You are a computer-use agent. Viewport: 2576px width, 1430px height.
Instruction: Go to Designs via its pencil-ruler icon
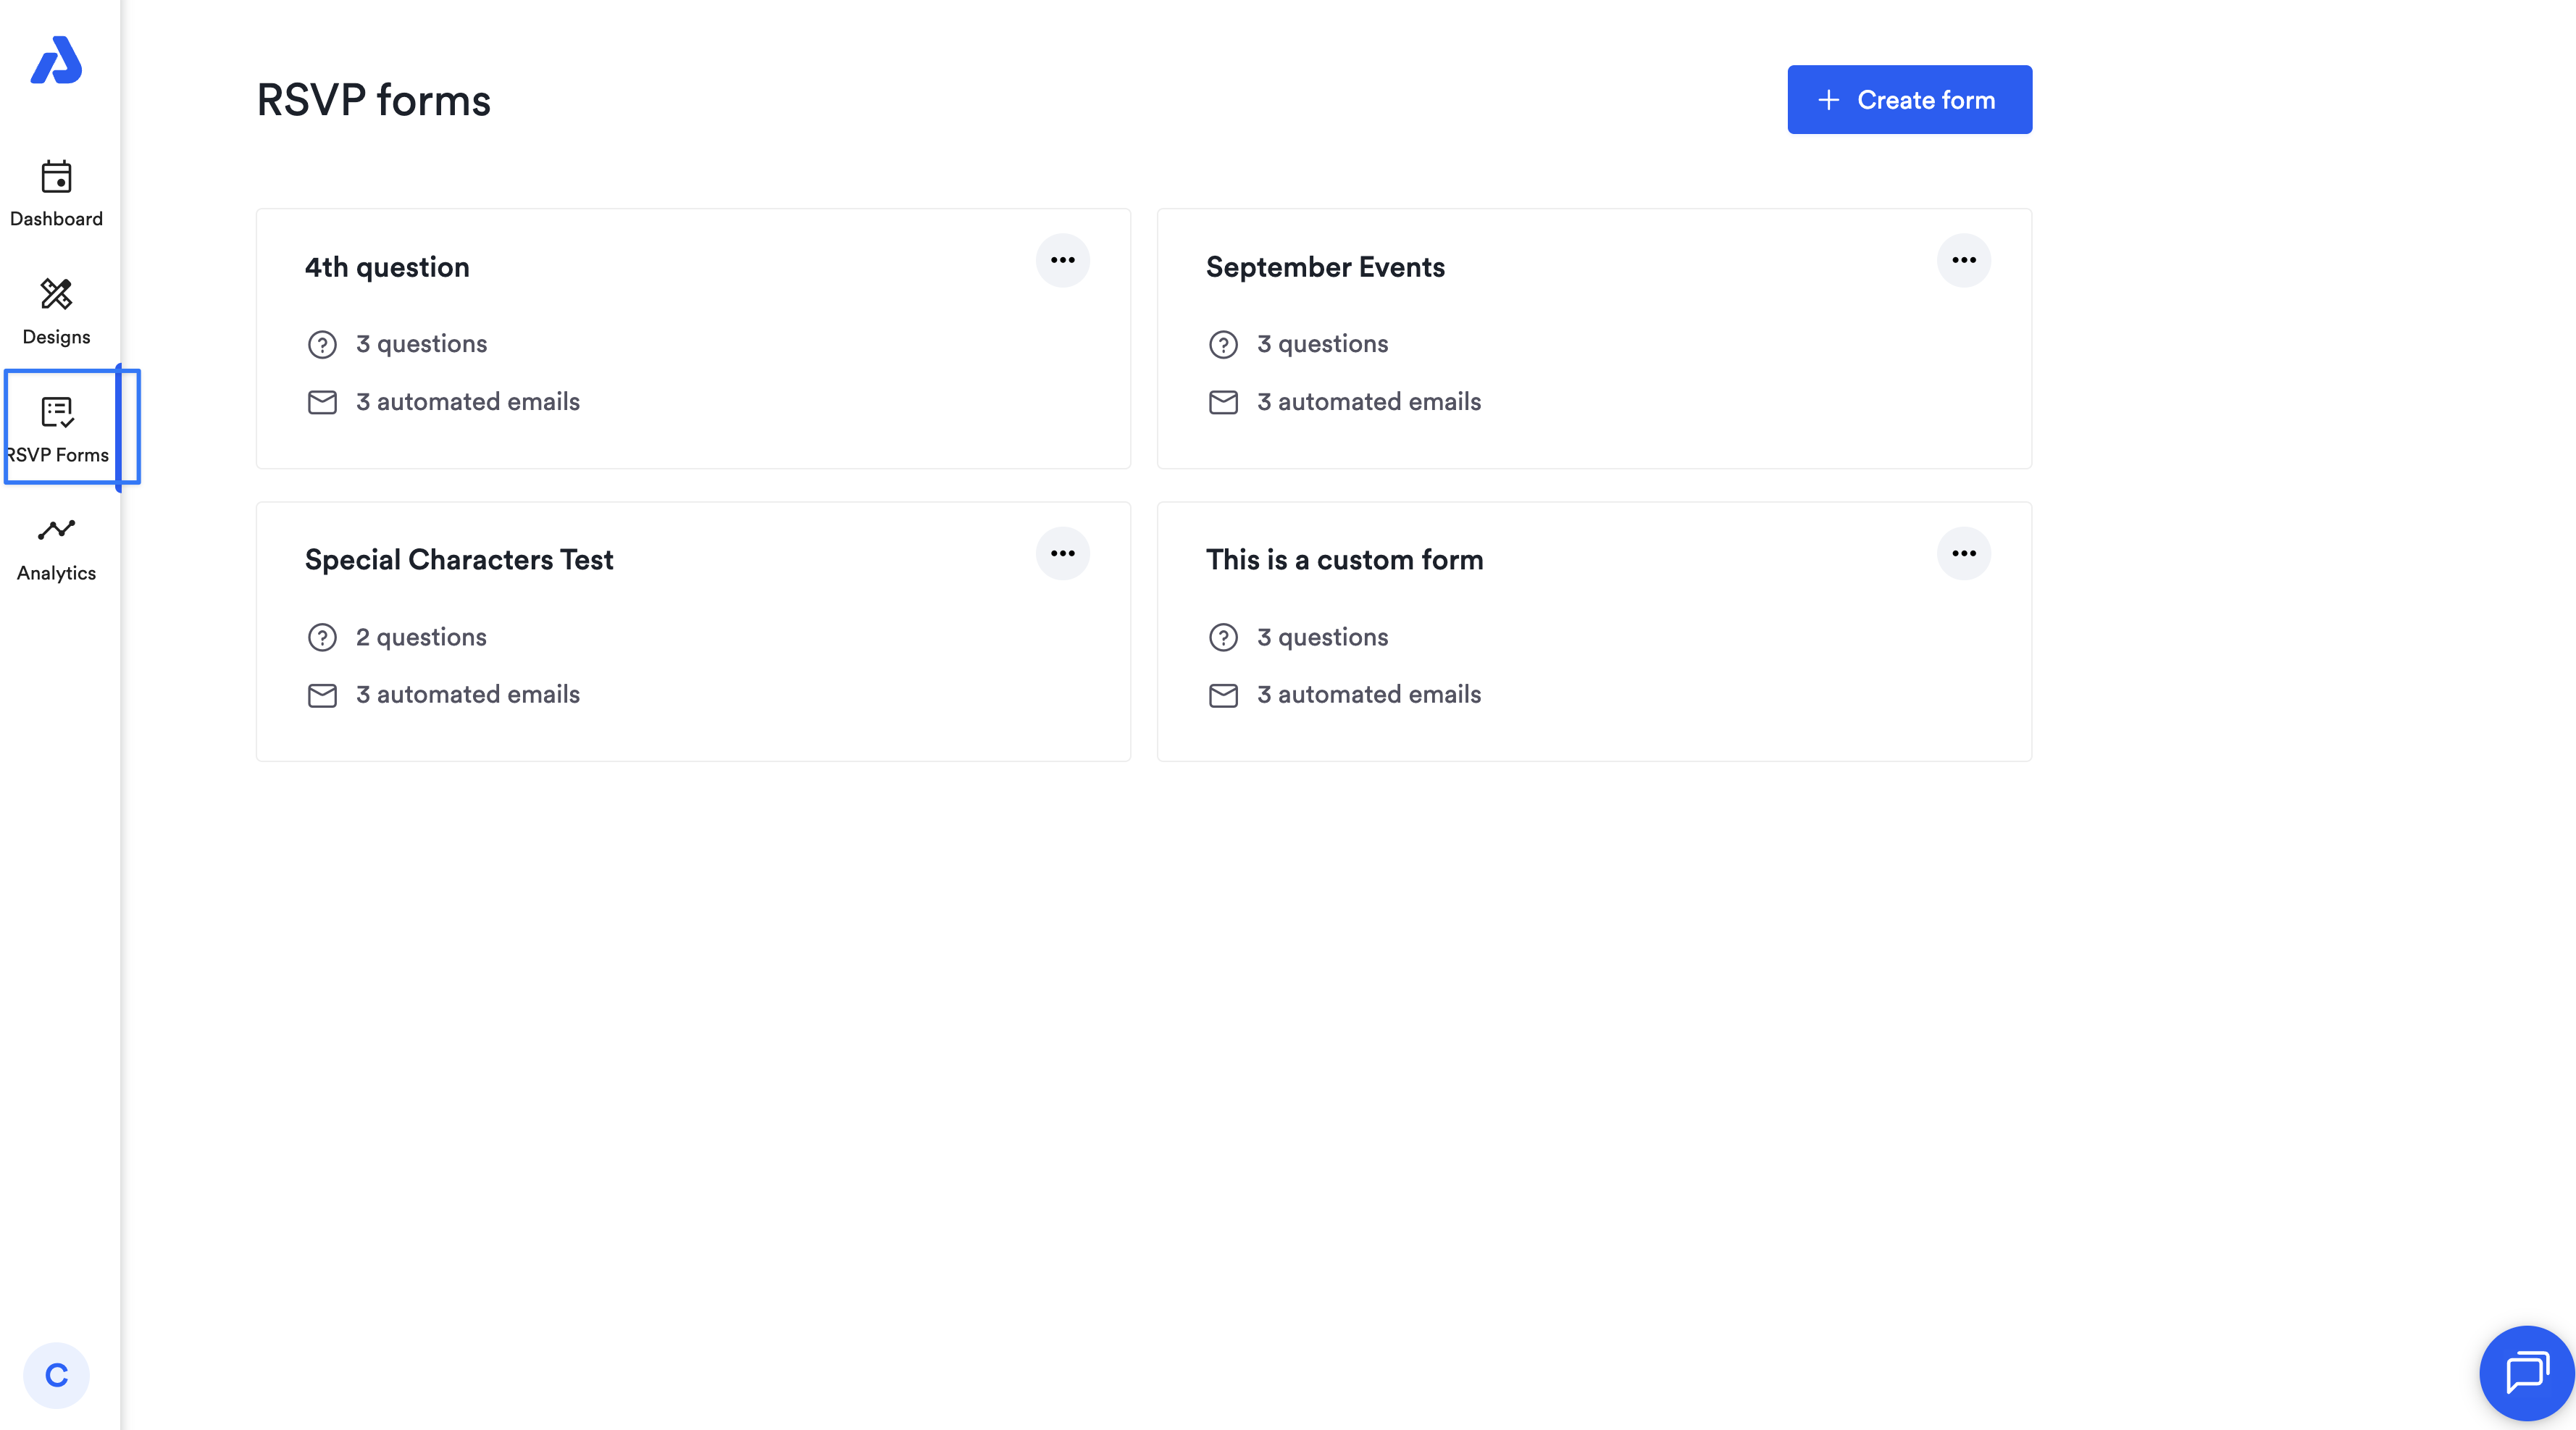tap(56, 294)
